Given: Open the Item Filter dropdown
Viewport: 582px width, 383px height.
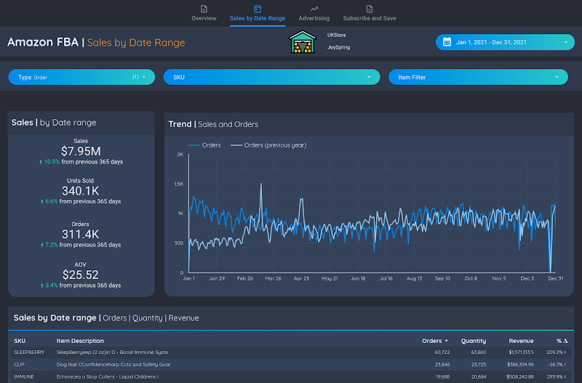Looking at the screenshot, I should tap(478, 77).
